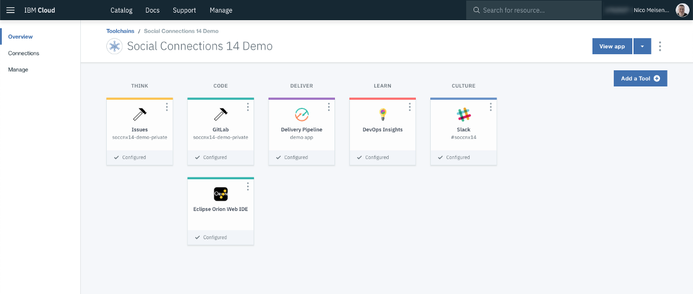Click the CODE column heading
The height and width of the screenshot is (294, 693).
click(x=221, y=86)
